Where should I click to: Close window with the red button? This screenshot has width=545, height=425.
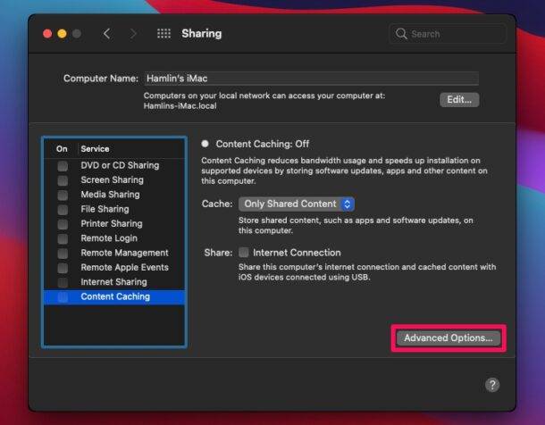[x=47, y=34]
